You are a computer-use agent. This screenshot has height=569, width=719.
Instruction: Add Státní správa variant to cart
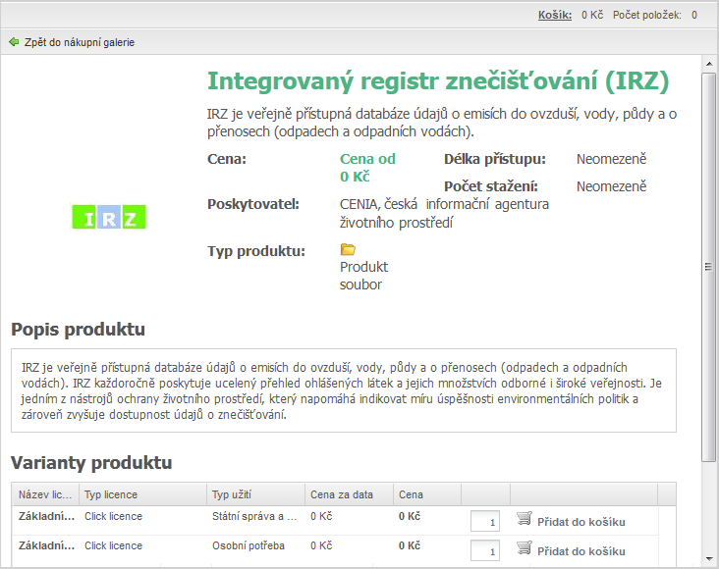click(x=581, y=522)
